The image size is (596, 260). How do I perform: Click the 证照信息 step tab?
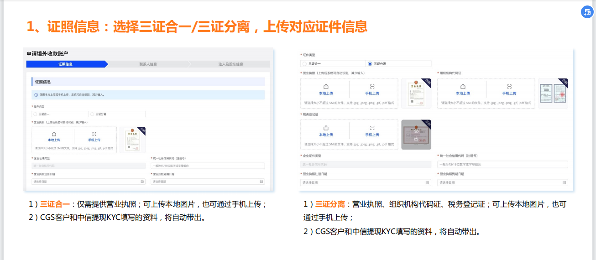point(65,64)
